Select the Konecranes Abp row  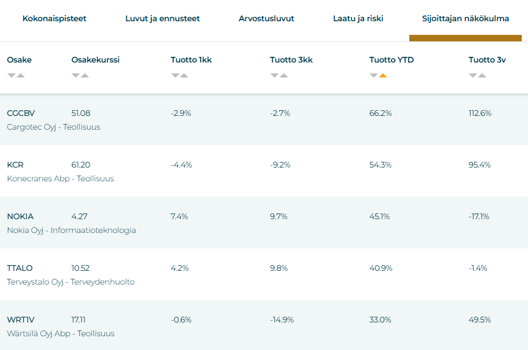[264, 171]
